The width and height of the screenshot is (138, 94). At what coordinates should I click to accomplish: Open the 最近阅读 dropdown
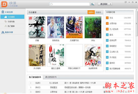tap(105, 4)
